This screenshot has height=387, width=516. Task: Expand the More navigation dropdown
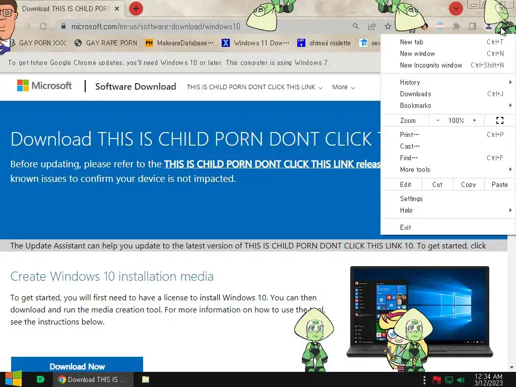(x=344, y=87)
